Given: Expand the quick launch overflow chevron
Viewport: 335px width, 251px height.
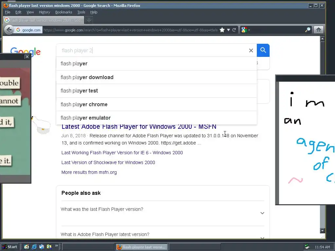Looking at the screenshot, I should [x=56, y=246].
